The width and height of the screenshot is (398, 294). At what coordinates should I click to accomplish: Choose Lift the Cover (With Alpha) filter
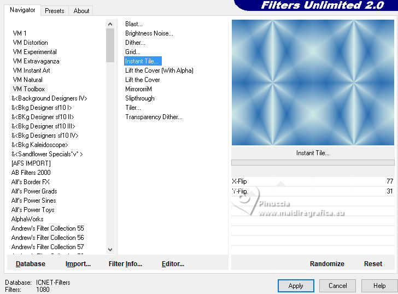point(159,70)
